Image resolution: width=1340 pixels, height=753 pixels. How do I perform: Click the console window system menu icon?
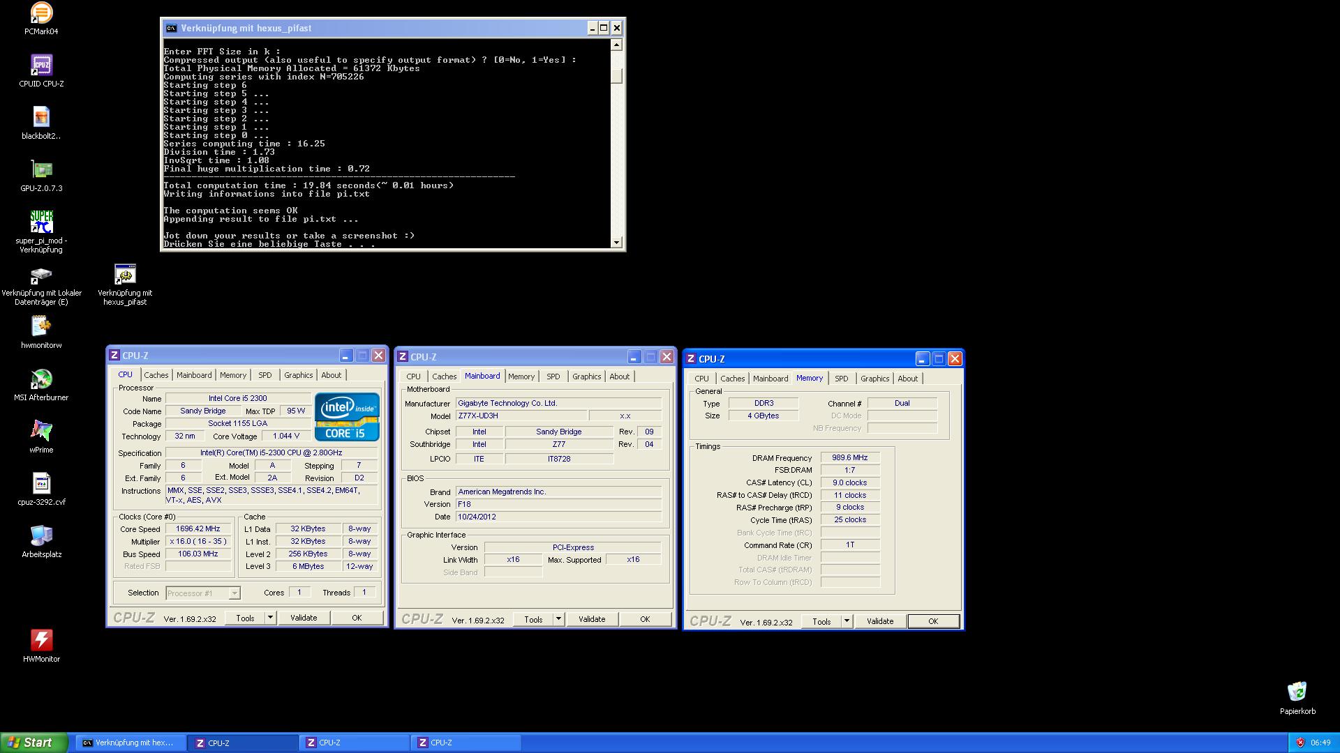171,28
